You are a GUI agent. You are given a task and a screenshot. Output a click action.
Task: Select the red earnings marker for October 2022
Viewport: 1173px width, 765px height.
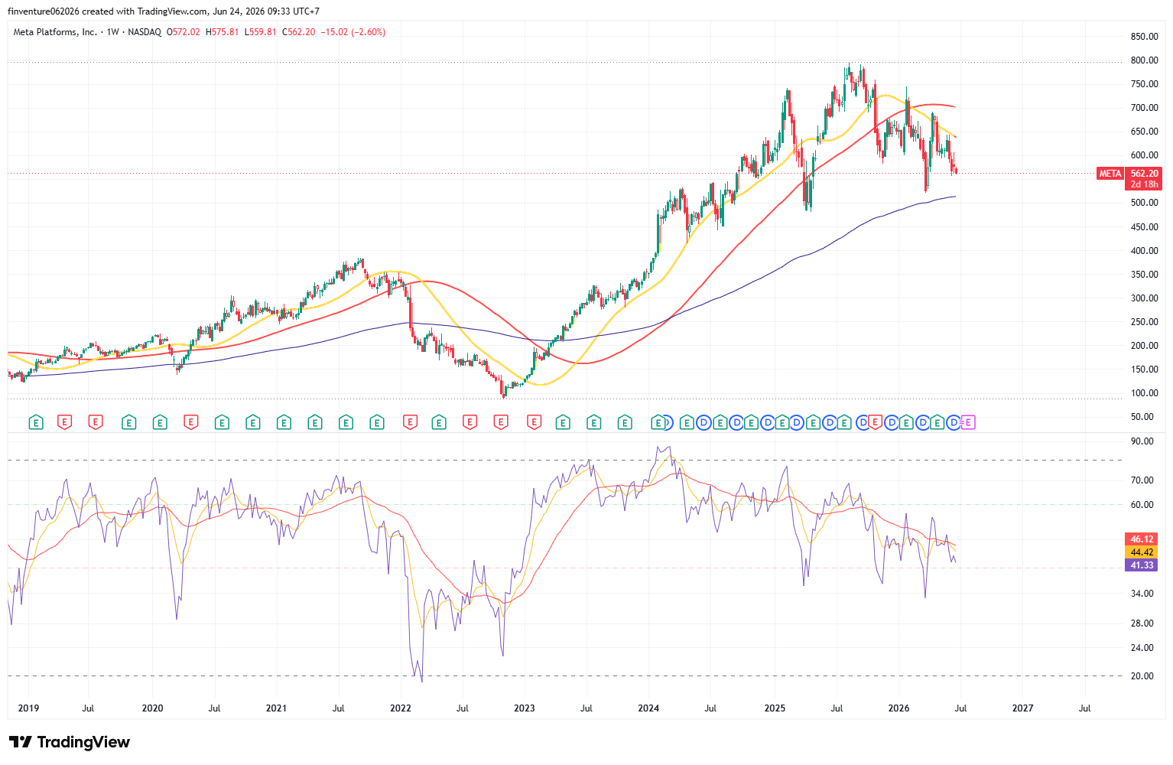pyautogui.click(x=501, y=422)
